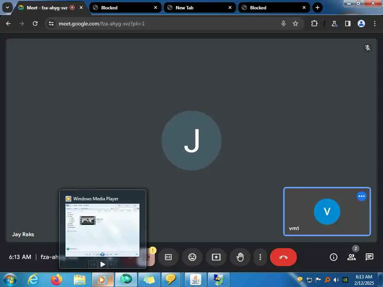
Task: Click the network tray icon
Action: tap(309, 280)
